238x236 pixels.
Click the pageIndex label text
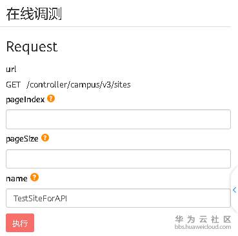point(25,100)
